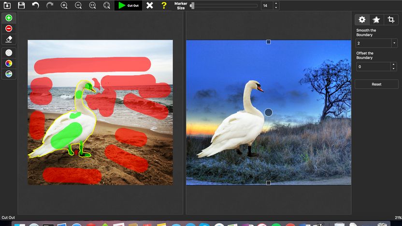Zoom out with the minus magnifier
The height and width of the screenshot is (226, 402).
pos(78,5)
